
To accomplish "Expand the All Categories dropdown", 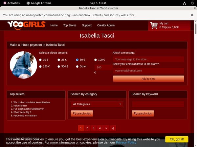I will [x=97, y=104].
